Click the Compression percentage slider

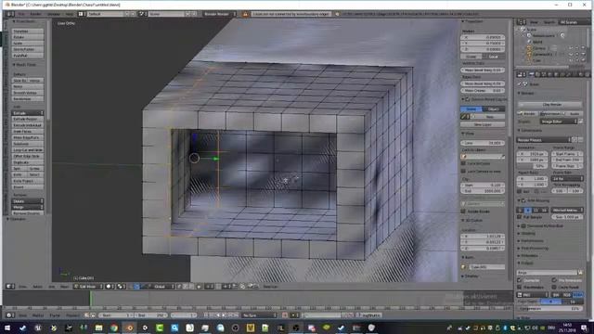pyautogui.click(x=550, y=309)
